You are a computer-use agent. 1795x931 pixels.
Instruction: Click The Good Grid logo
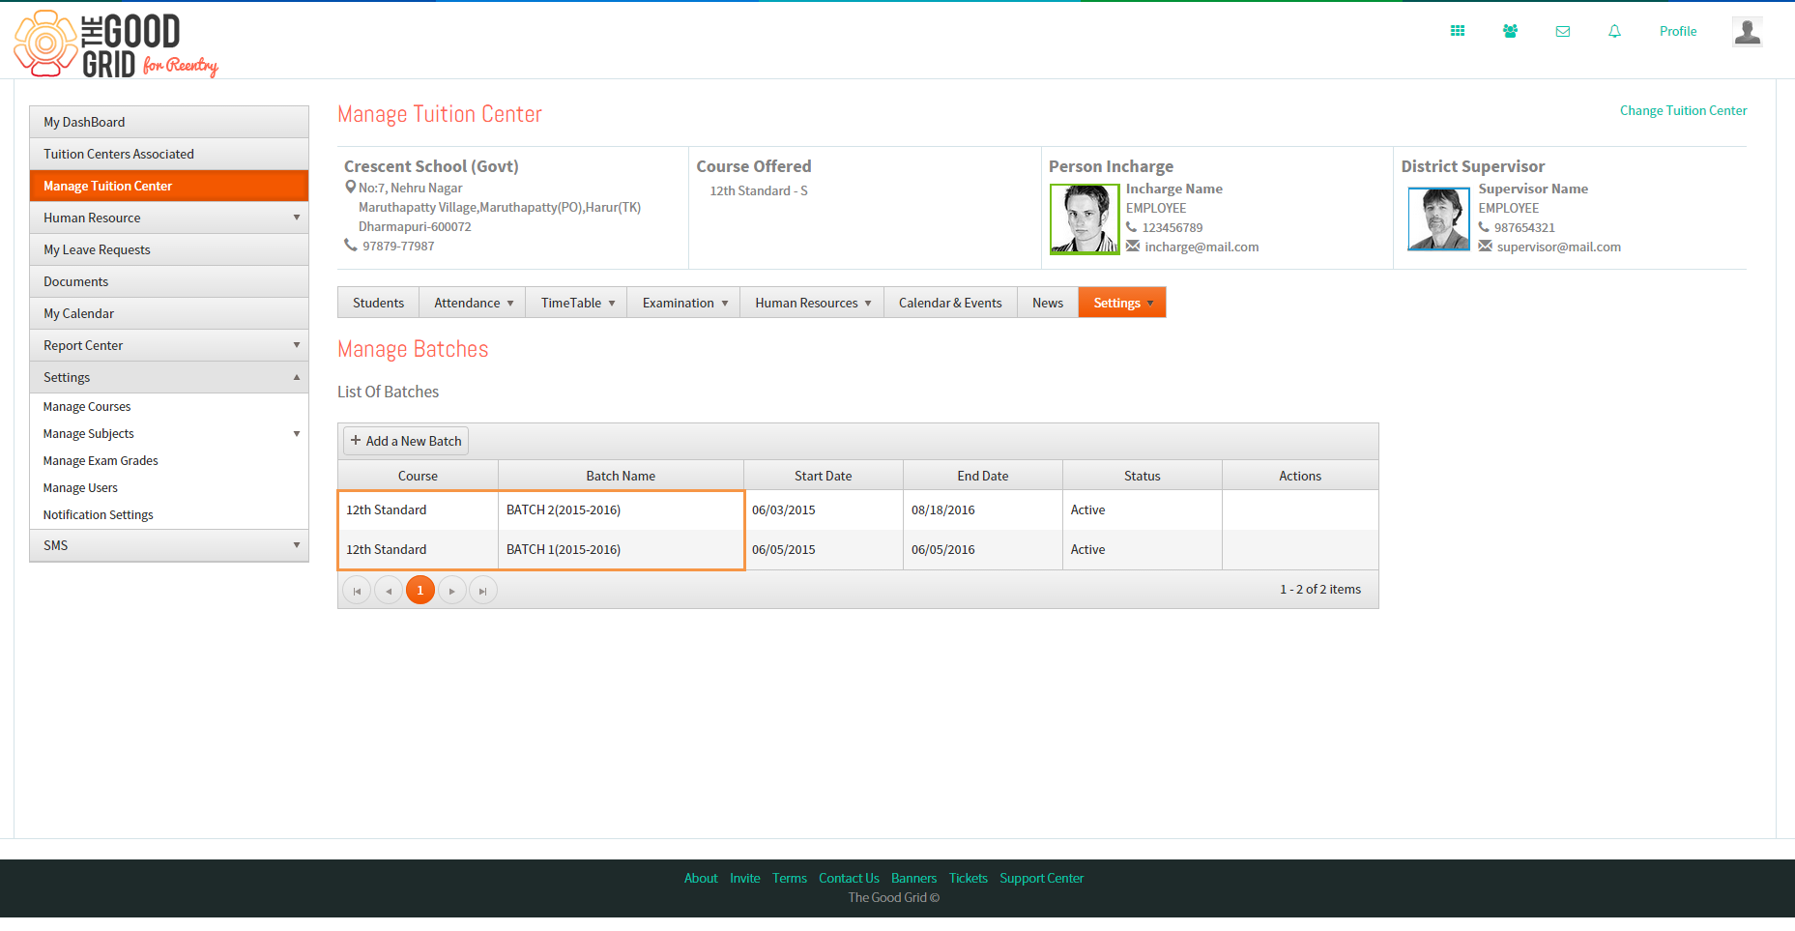pyautogui.click(x=116, y=44)
